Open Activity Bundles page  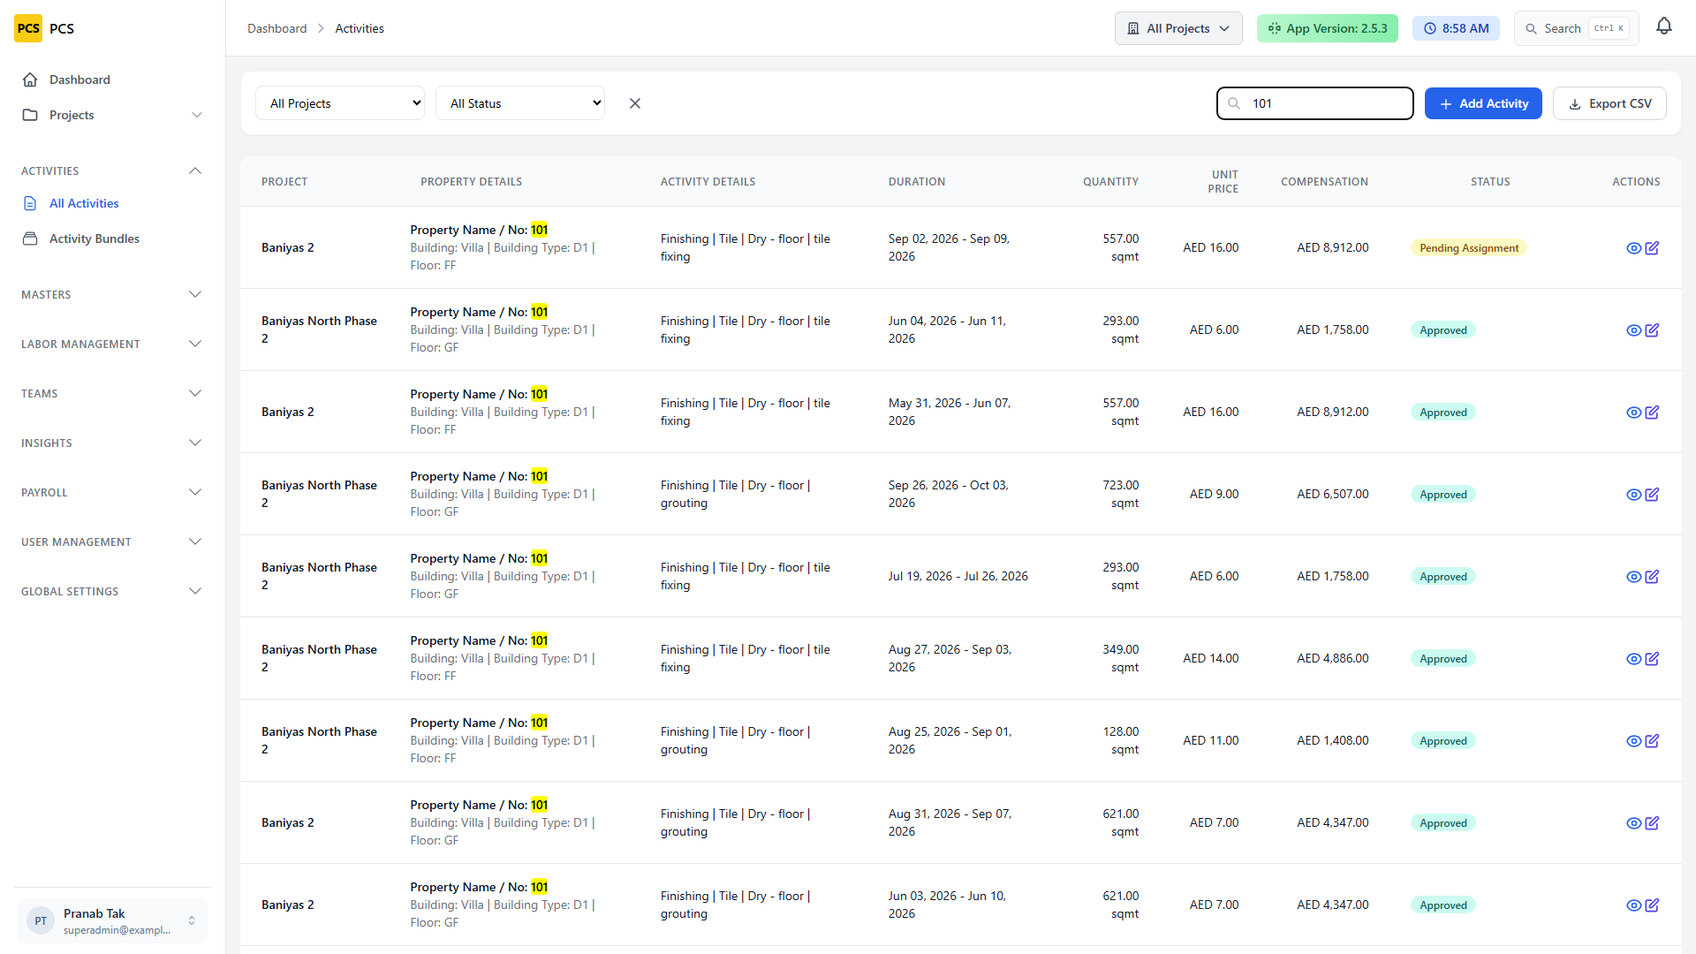(x=112, y=238)
